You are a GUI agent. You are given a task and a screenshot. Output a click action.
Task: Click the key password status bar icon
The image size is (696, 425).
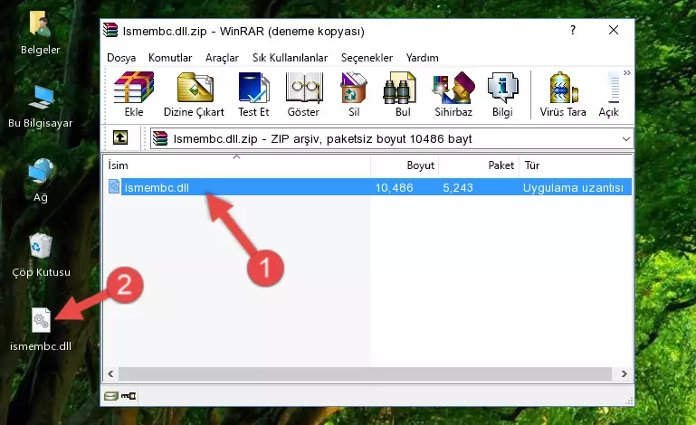coord(129,396)
